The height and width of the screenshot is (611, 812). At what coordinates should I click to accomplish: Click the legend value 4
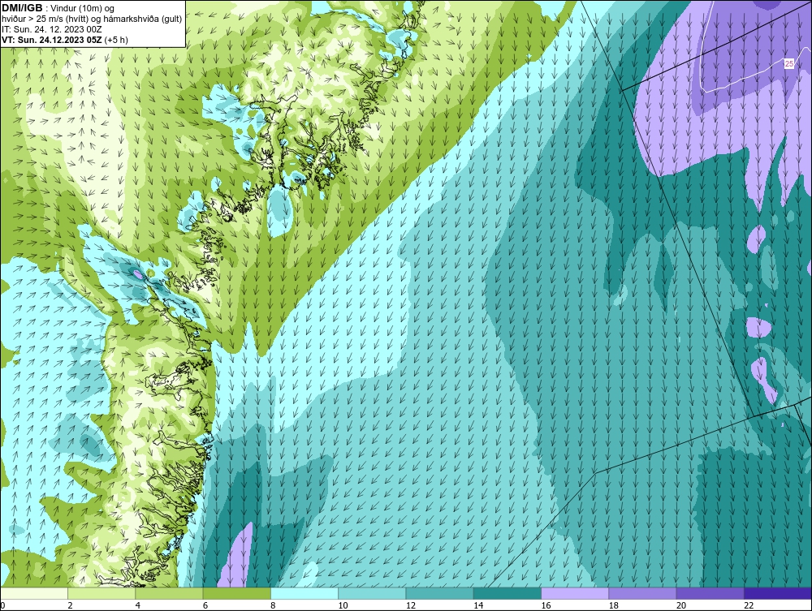(137, 606)
